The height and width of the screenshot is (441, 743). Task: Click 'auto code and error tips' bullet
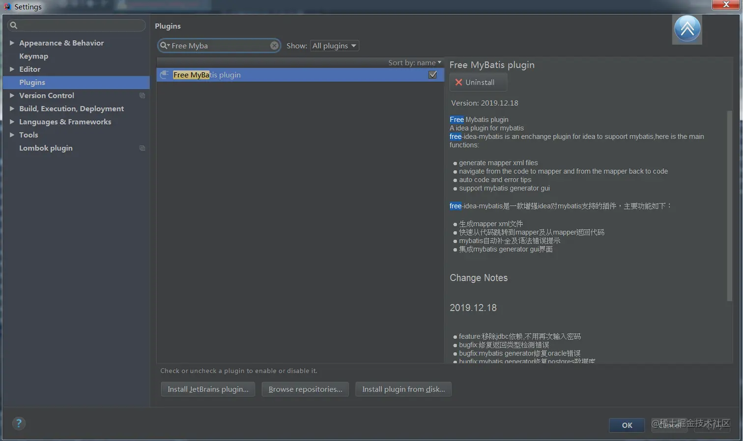pyautogui.click(x=495, y=180)
